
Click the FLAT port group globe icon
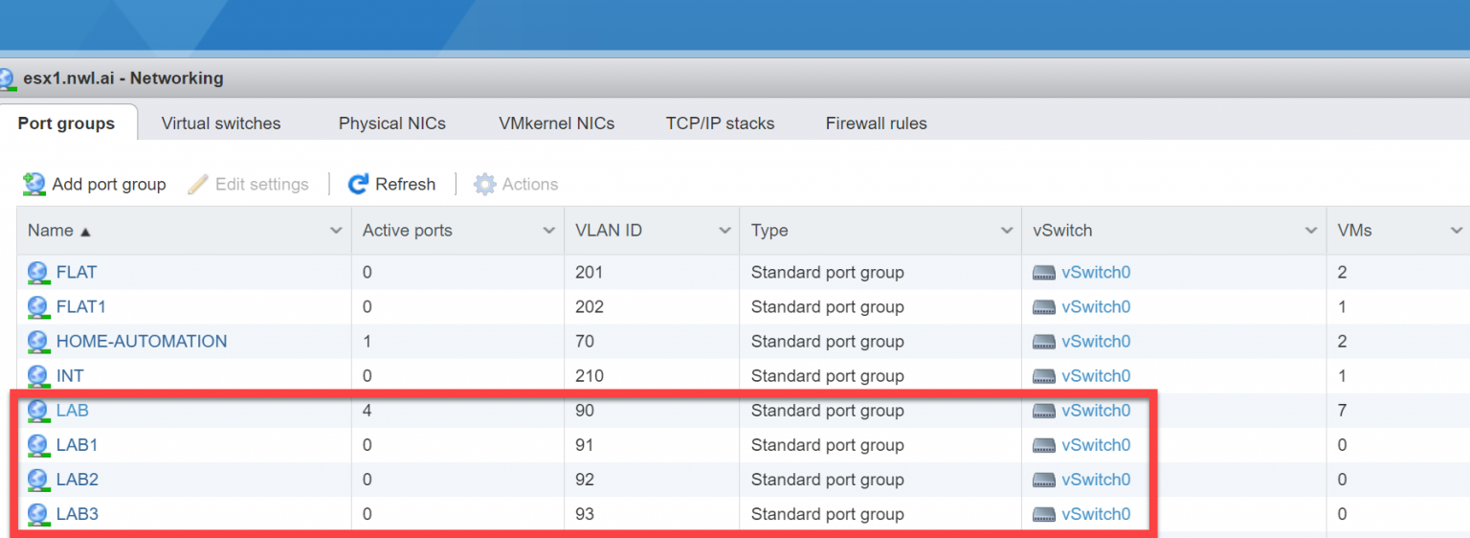pos(37,273)
